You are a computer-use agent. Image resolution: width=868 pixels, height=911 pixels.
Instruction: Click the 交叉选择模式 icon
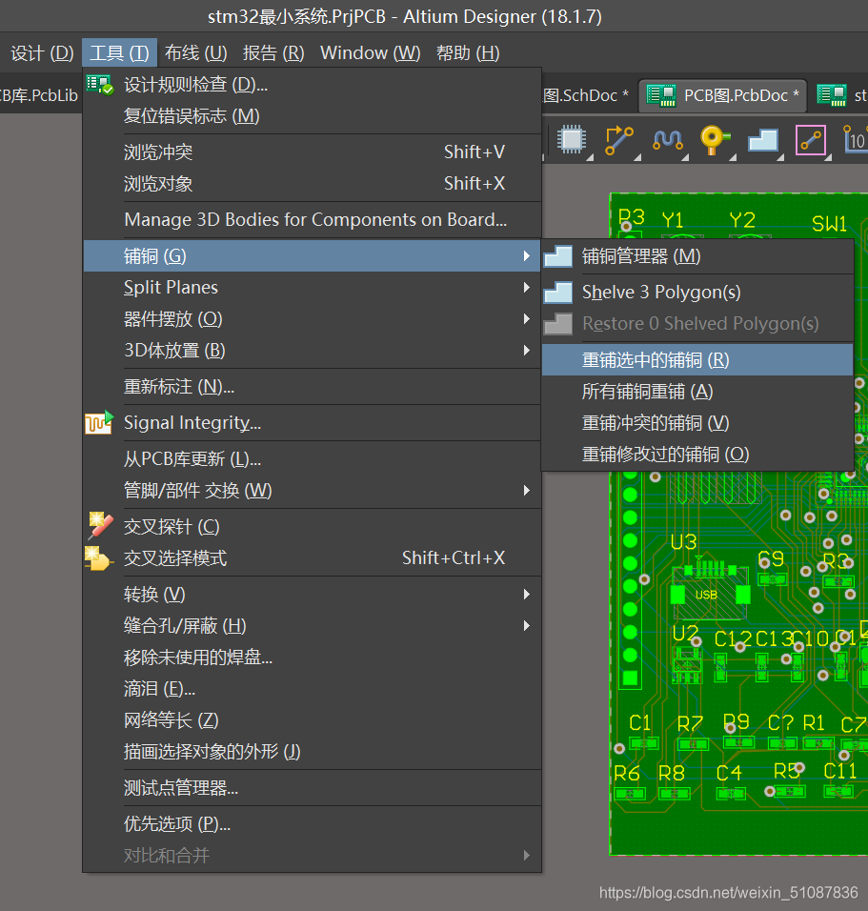coord(99,558)
